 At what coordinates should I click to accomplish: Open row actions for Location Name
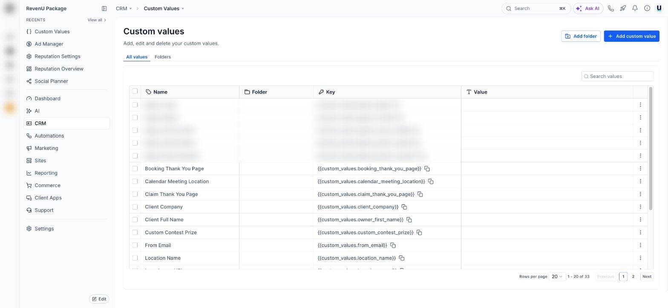640,258
